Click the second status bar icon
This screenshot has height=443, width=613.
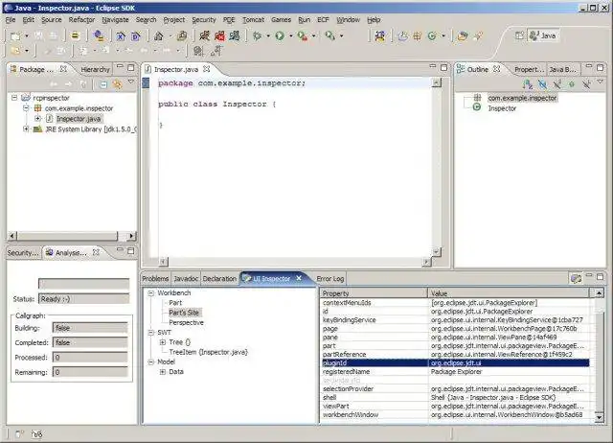click(36, 433)
